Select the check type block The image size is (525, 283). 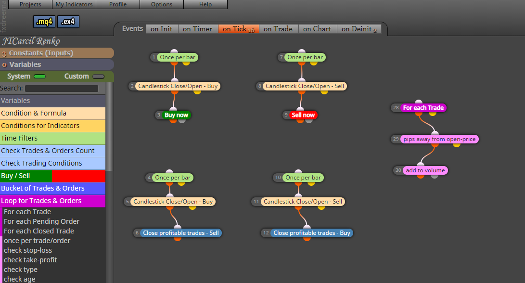[x=21, y=270]
